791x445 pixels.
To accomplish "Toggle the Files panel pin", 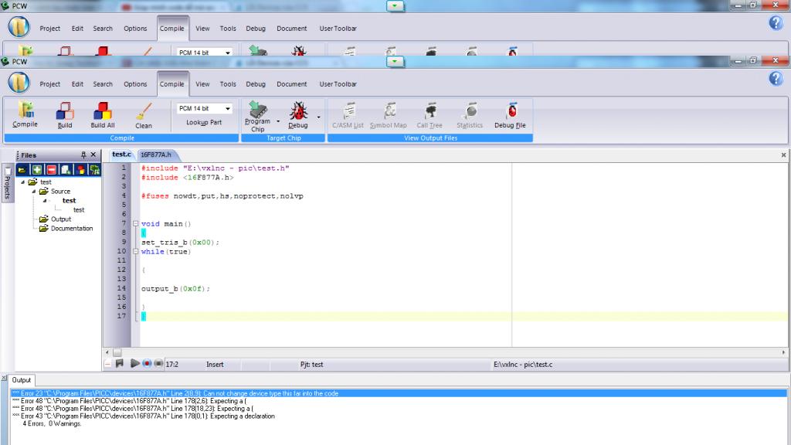I will point(83,155).
